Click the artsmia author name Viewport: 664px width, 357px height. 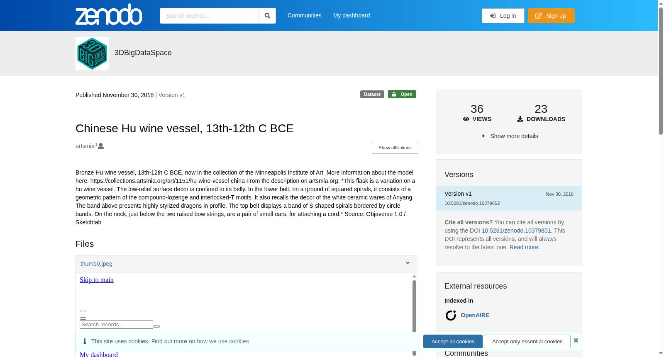(x=85, y=146)
